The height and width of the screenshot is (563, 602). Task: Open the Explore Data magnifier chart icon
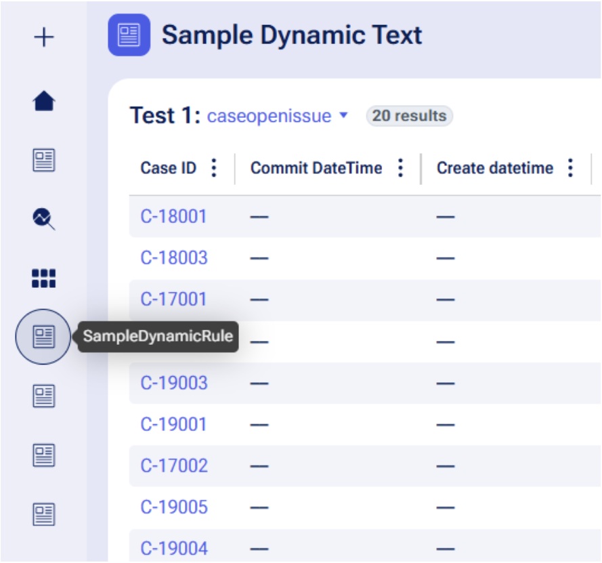click(44, 219)
